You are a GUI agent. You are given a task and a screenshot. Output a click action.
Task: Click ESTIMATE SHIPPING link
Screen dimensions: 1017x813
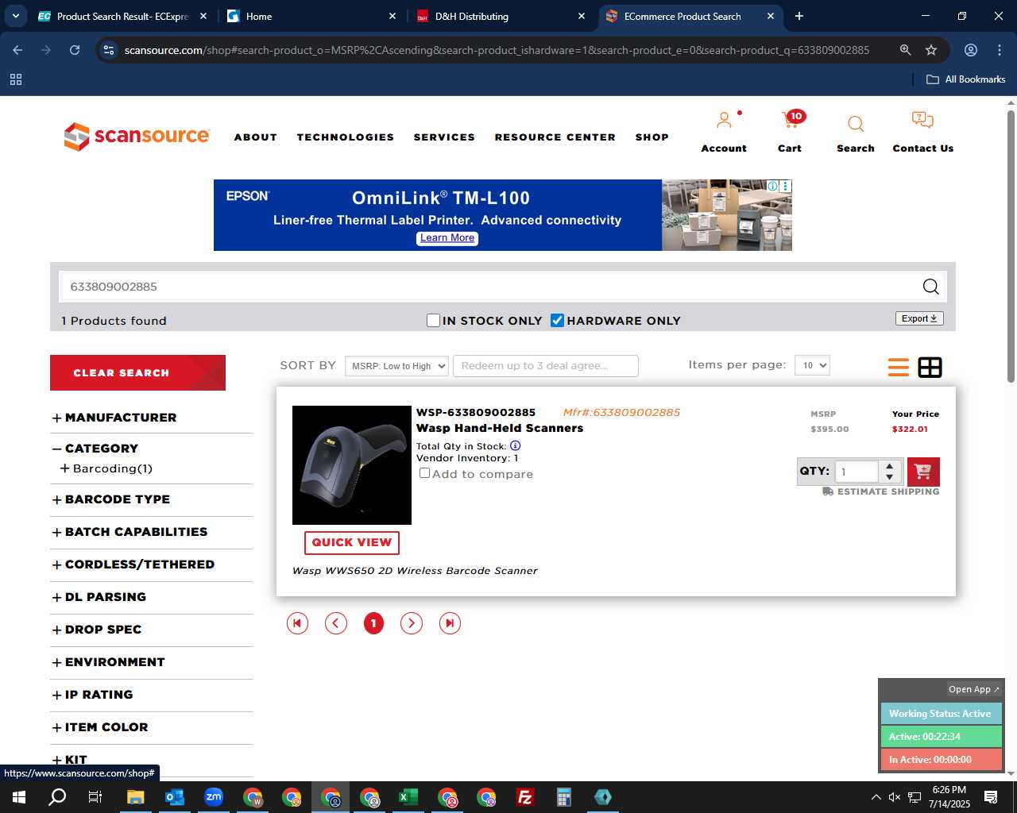[881, 491]
